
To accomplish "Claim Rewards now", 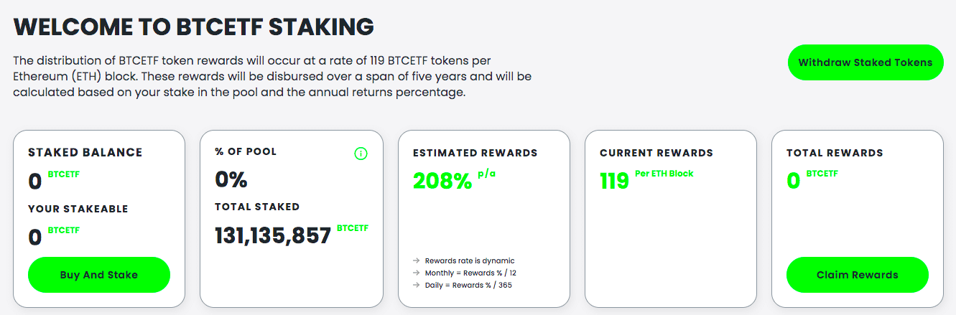I will 858,275.
